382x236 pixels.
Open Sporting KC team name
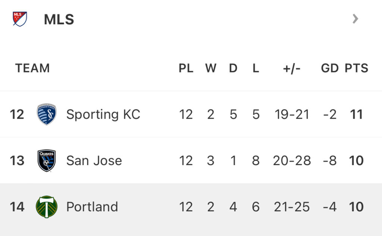[103, 114]
